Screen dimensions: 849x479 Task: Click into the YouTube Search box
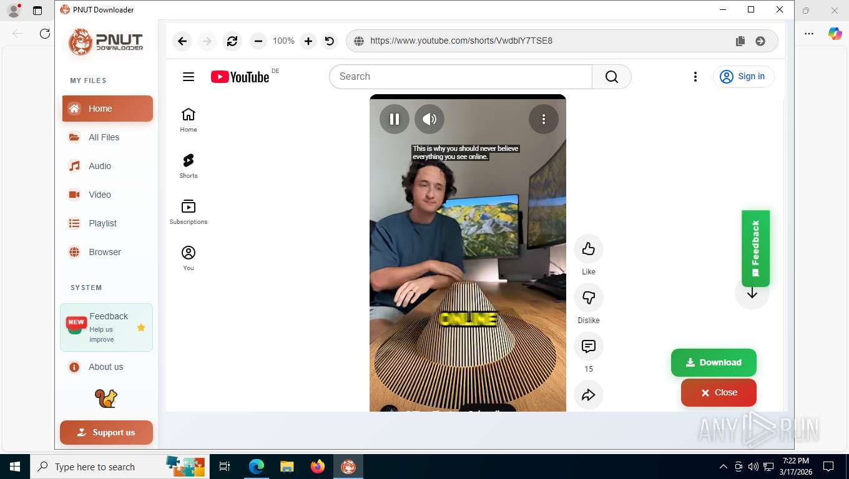click(461, 77)
